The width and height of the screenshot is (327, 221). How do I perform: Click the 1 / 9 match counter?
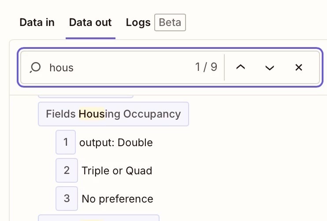coord(206,67)
